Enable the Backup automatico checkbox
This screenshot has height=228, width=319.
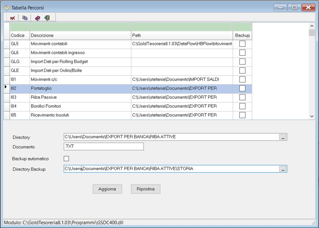(x=66, y=159)
